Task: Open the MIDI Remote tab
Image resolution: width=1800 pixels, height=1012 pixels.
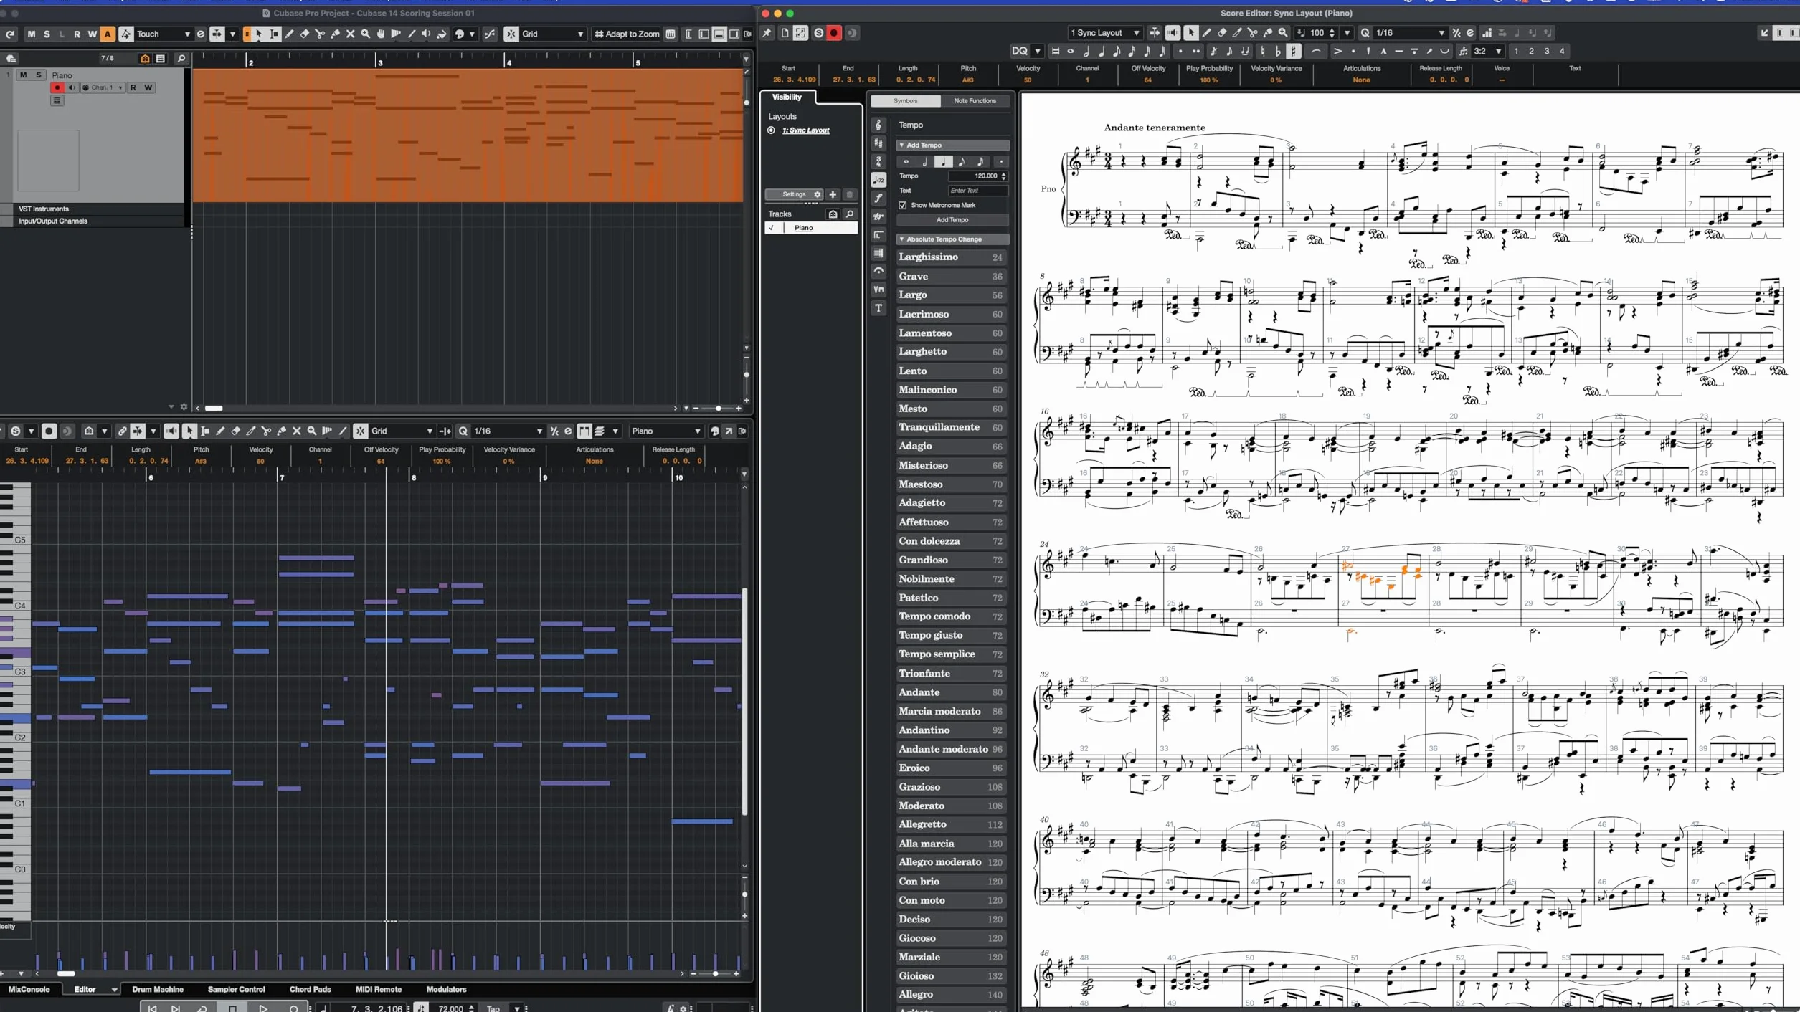Action: (x=378, y=989)
